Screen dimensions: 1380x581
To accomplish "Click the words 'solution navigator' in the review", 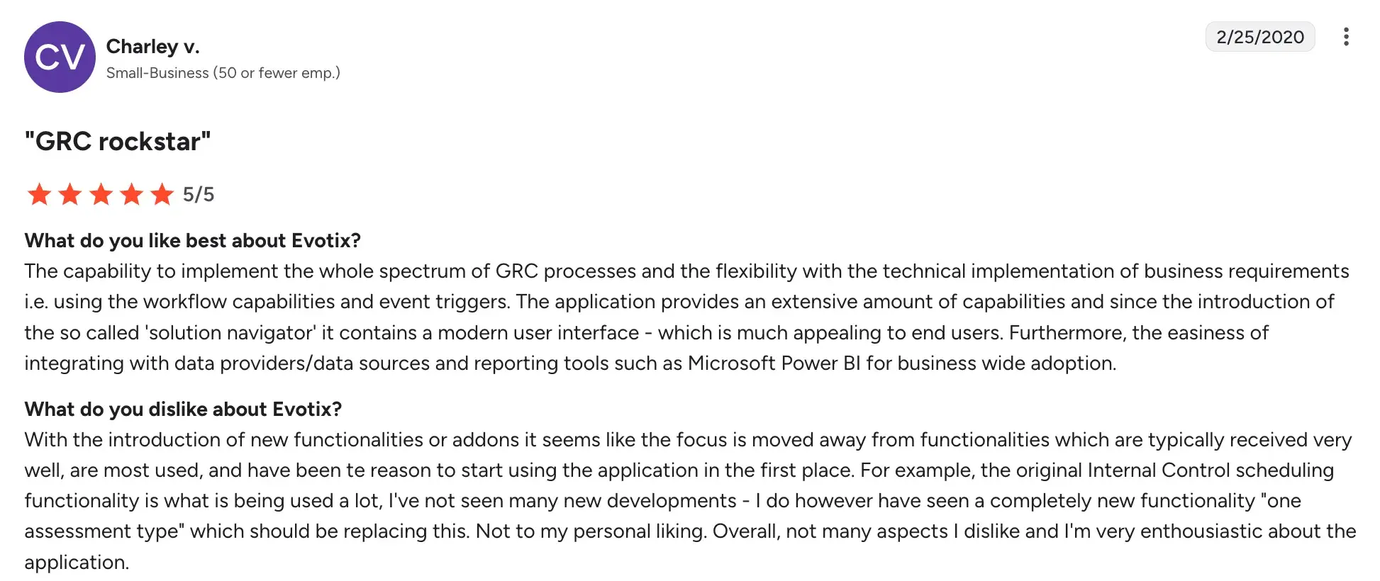I will (x=230, y=333).
